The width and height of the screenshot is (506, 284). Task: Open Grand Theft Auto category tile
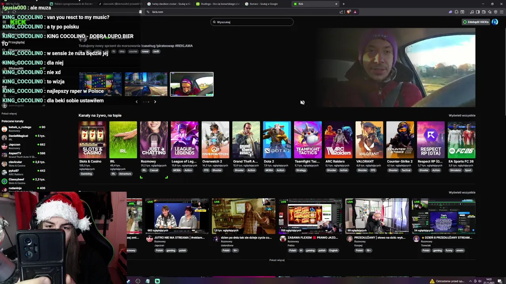coord(246,140)
